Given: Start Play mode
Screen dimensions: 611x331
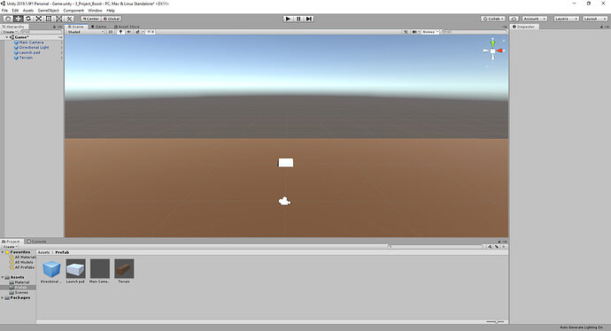Looking at the screenshot, I should pos(288,19).
